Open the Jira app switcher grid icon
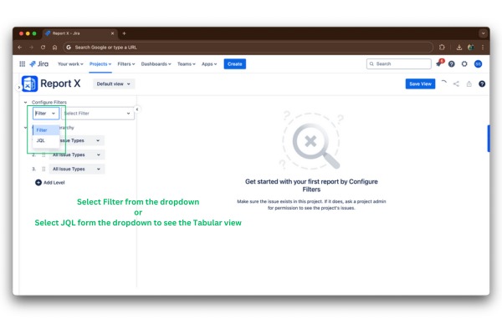Viewport: 502px width, 334px height. (x=22, y=64)
